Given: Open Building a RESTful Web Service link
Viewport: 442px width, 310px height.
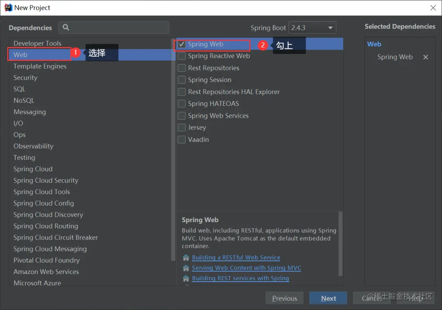Looking at the screenshot, I should 236,258.
